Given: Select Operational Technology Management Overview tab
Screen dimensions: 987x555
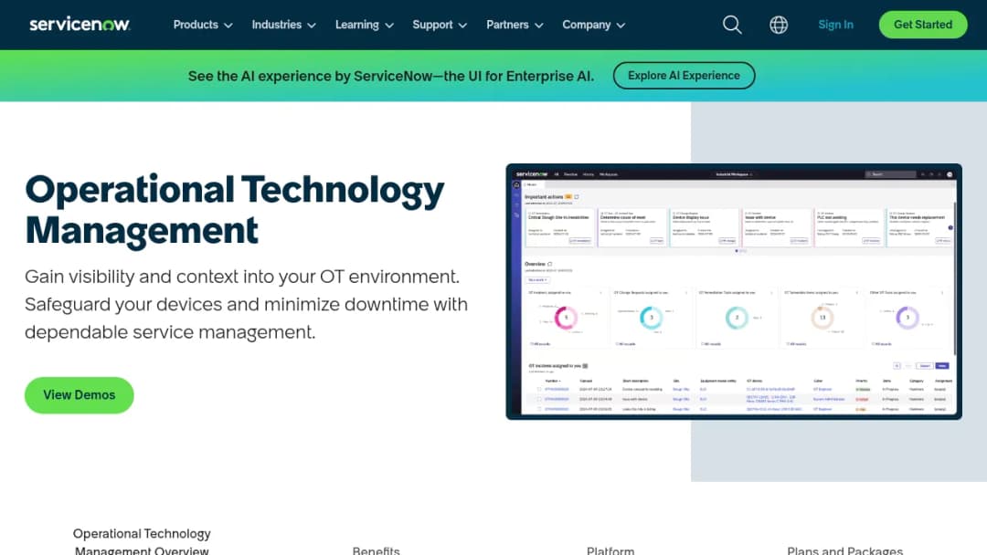Looking at the screenshot, I should 142,542.
